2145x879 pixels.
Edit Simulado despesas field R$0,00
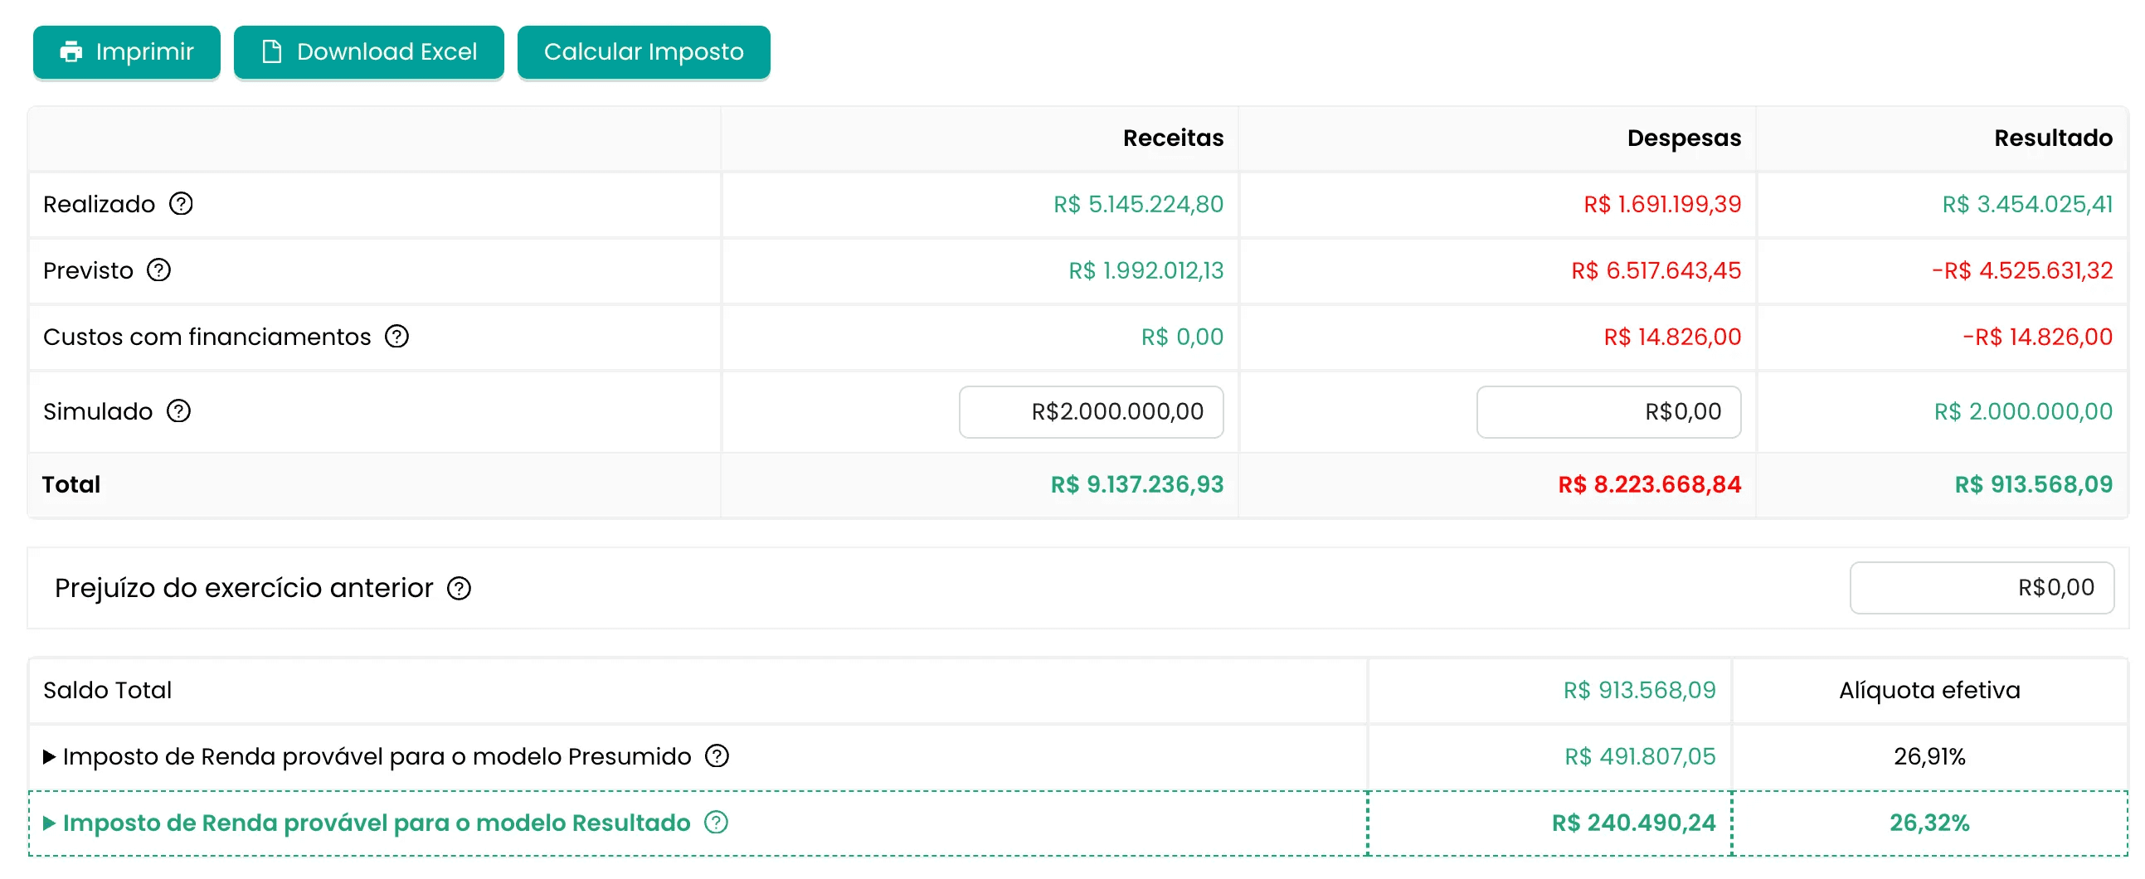pos(1609,411)
